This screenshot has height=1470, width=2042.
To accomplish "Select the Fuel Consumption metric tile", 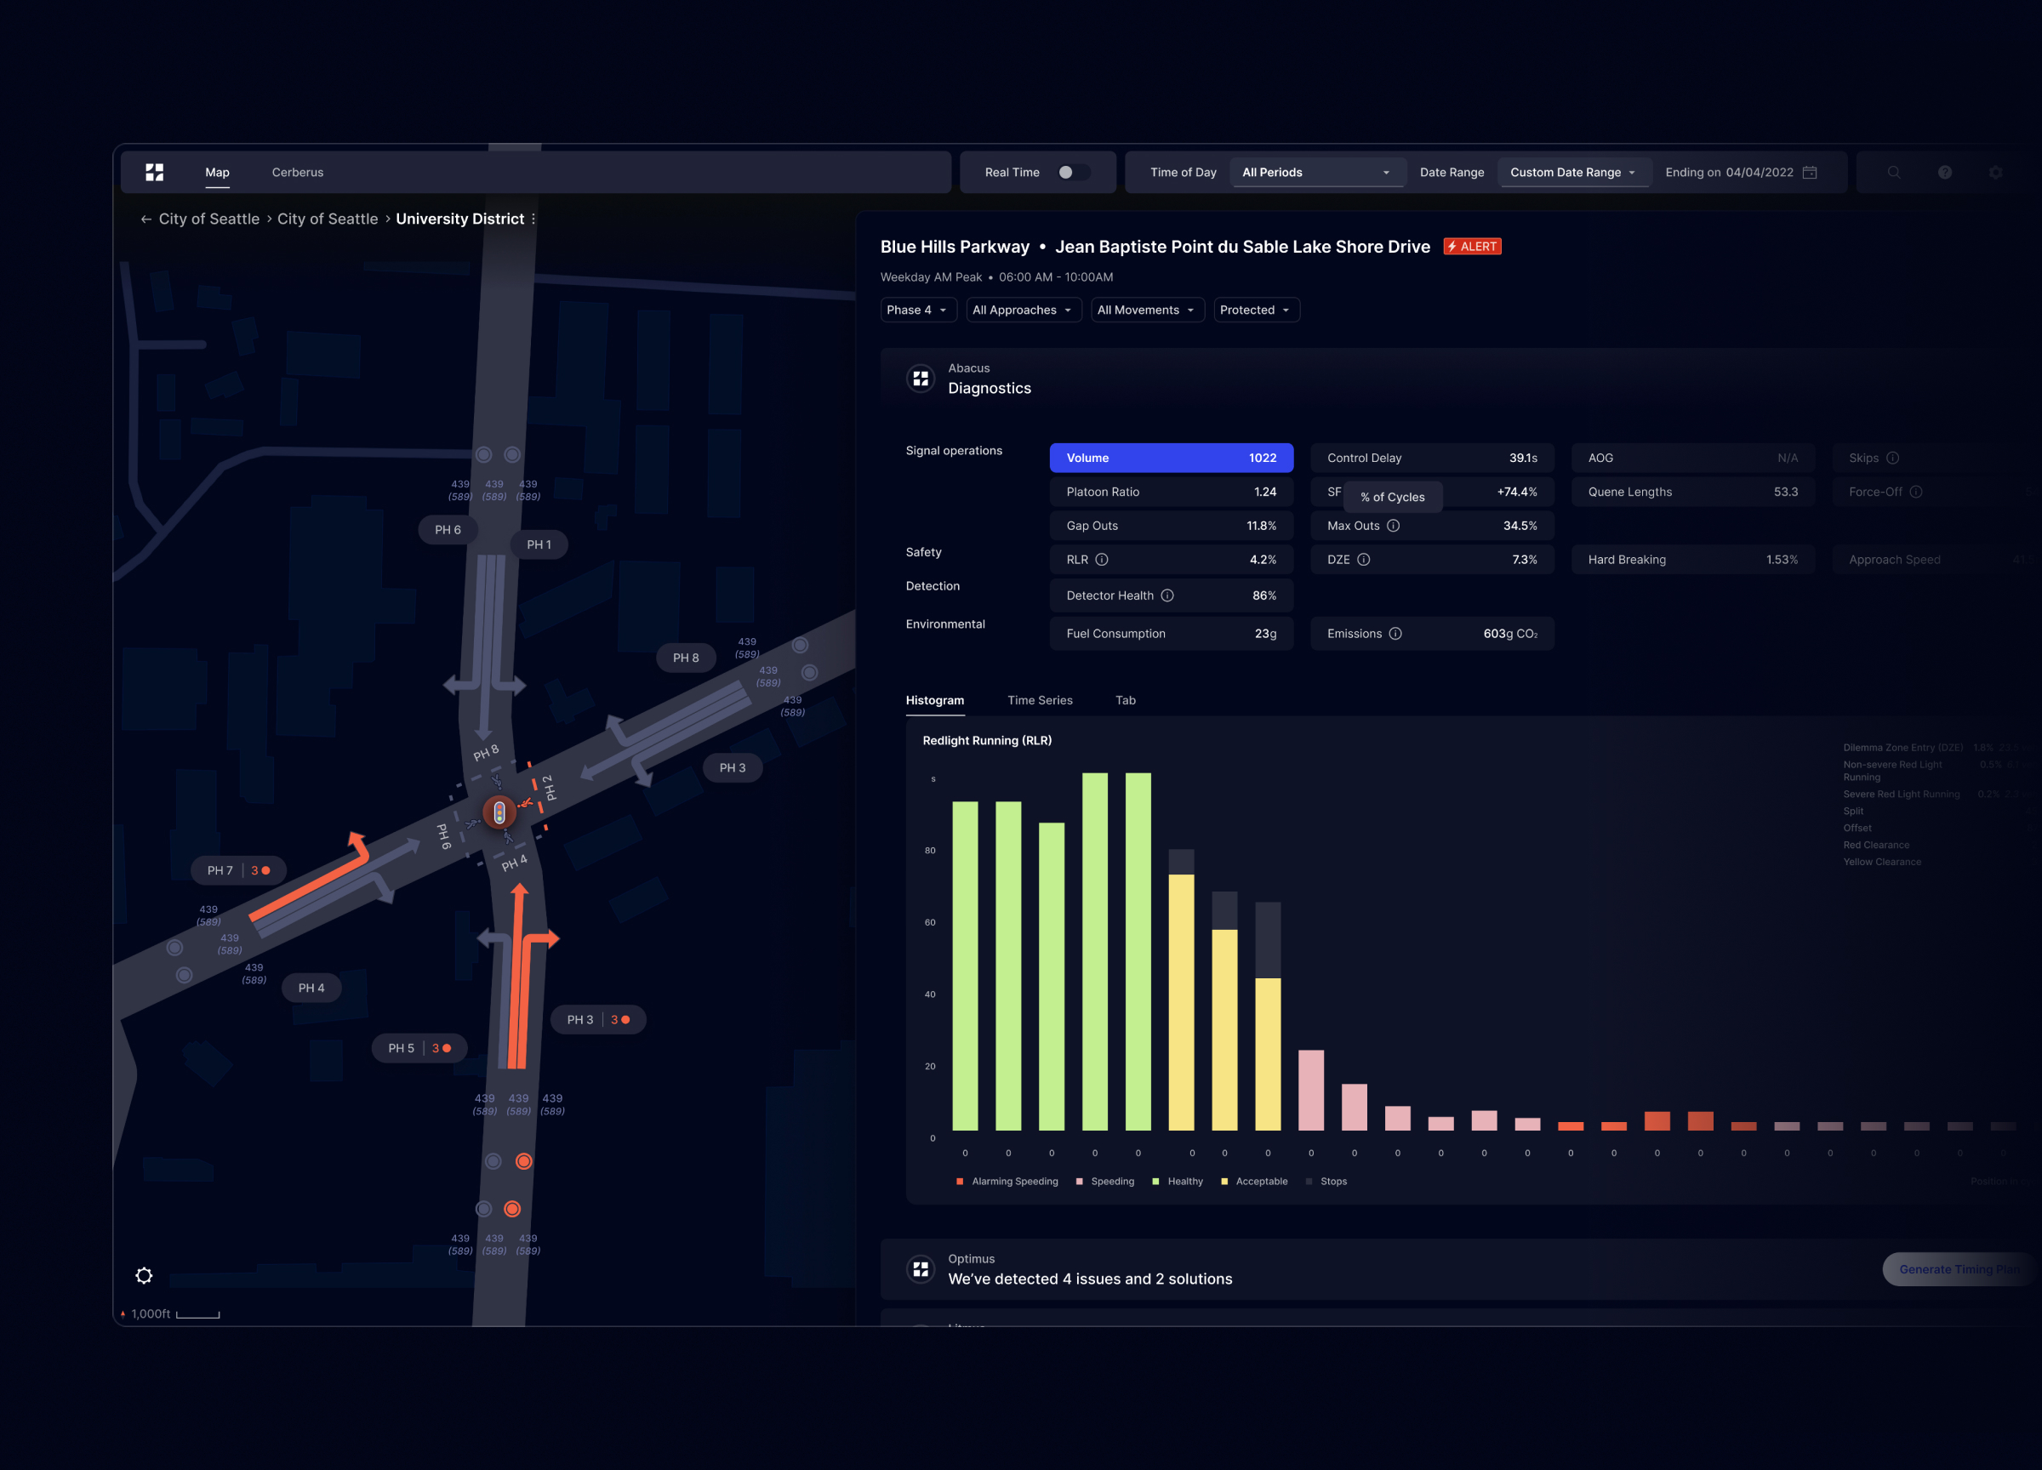I will click(1172, 634).
